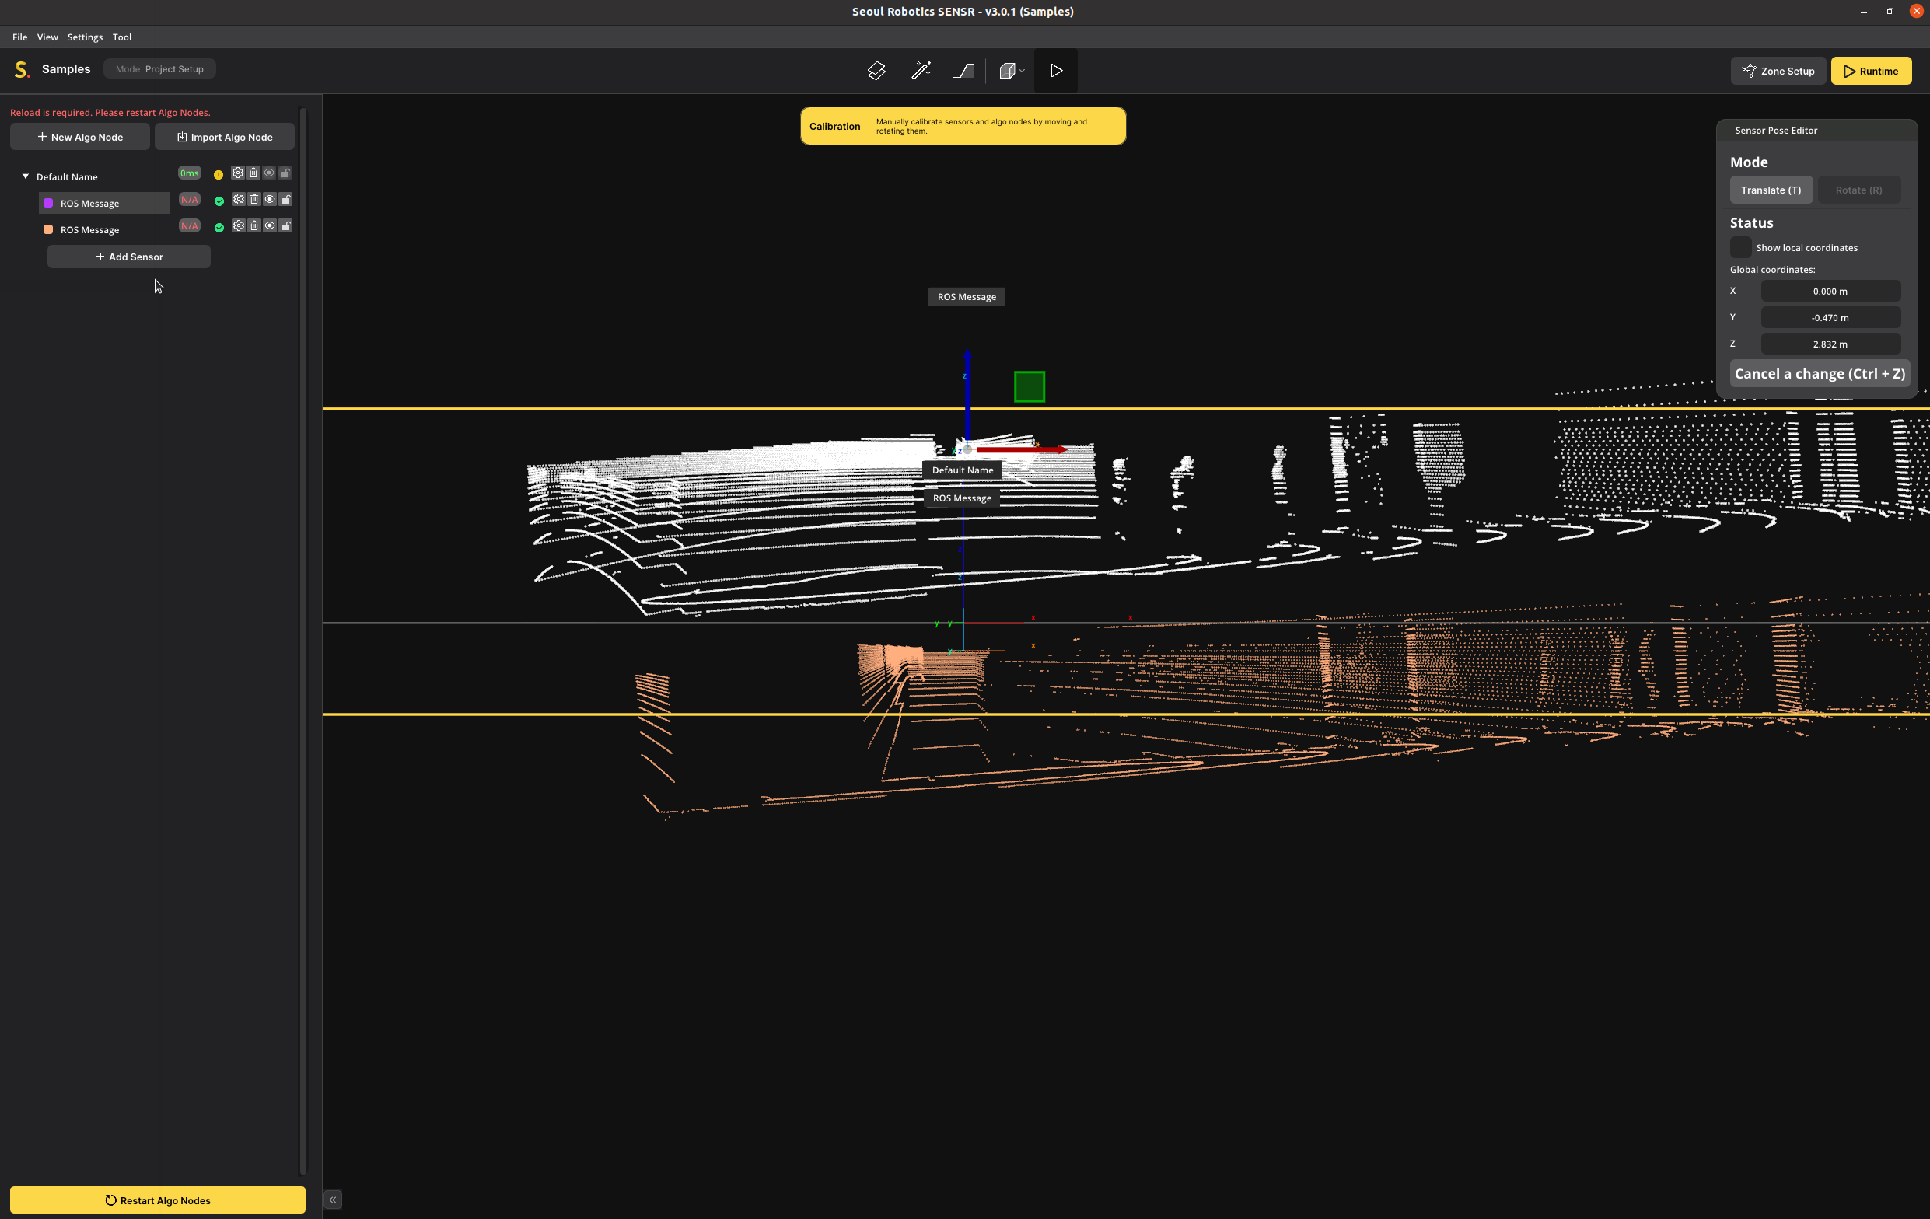Open the File menu
1930x1219 pixels.
[x=19, y=37]
